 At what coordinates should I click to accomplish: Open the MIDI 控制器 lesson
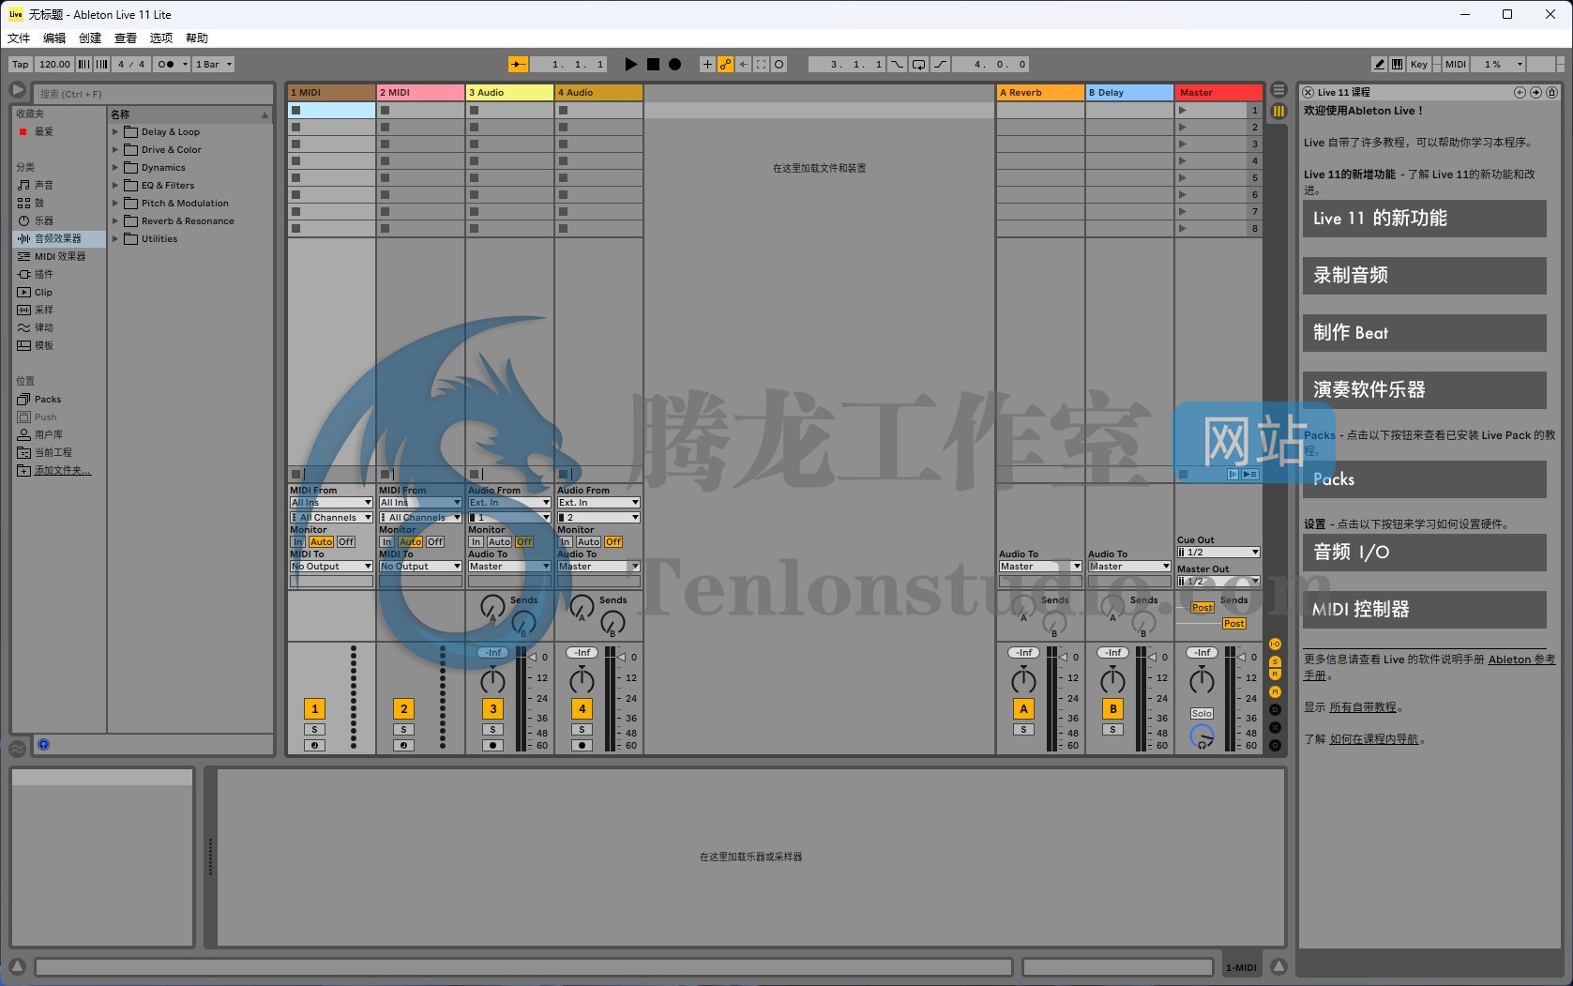[1424, 610]
